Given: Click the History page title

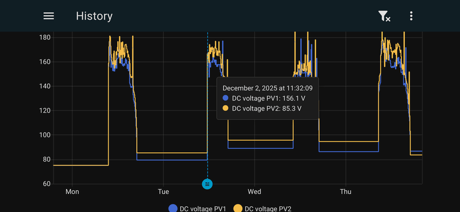Looking at the screenshot, I should point(94,16).
